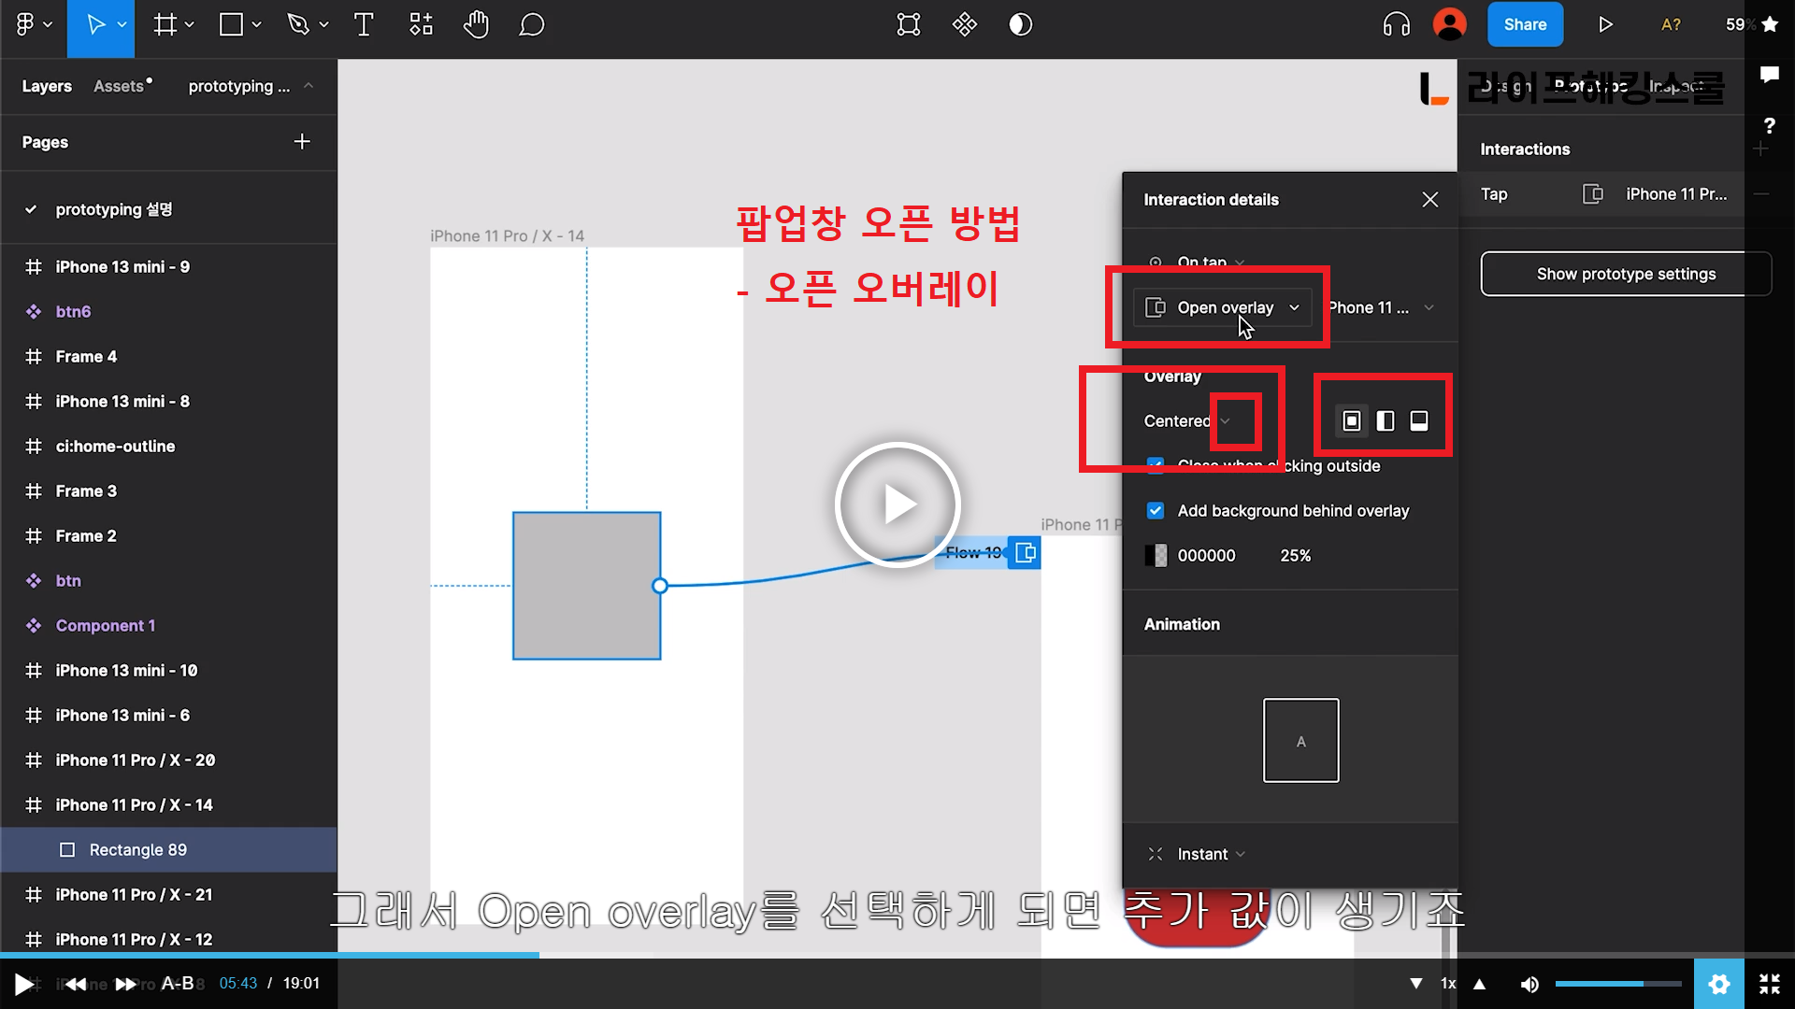Toggle Add background behind overlay checkbox
Viewport: 1795px width, 1009px height.
pyautogui.click(x=1156, y=511)
